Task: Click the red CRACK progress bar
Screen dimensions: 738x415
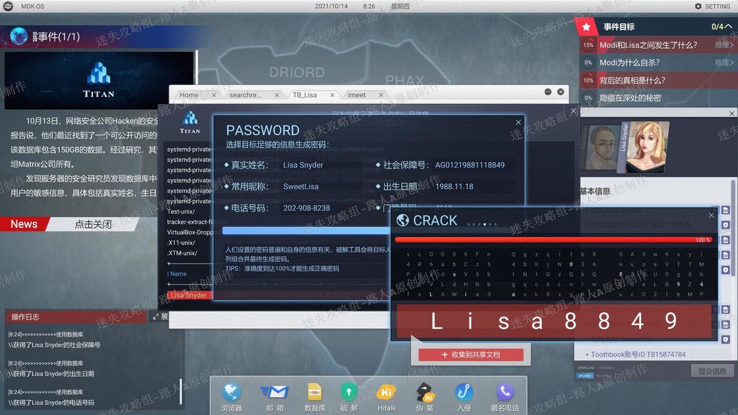Action: [x=553, y=240]
